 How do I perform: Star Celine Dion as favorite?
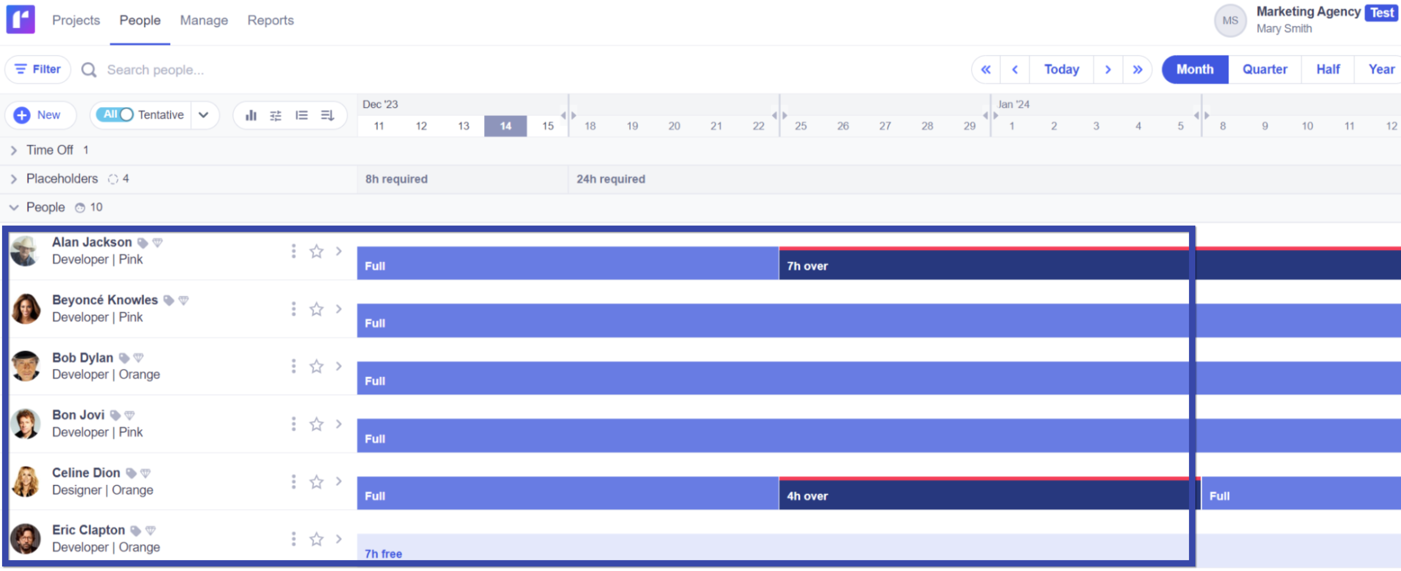316,482
